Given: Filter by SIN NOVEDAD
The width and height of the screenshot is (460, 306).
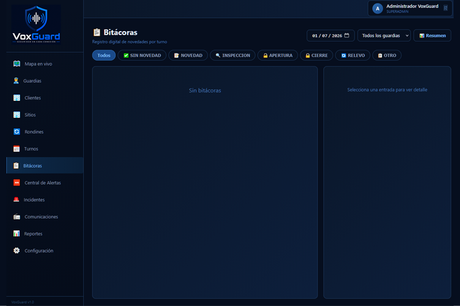Looking at the screenshot, I should tap(142, 56).
